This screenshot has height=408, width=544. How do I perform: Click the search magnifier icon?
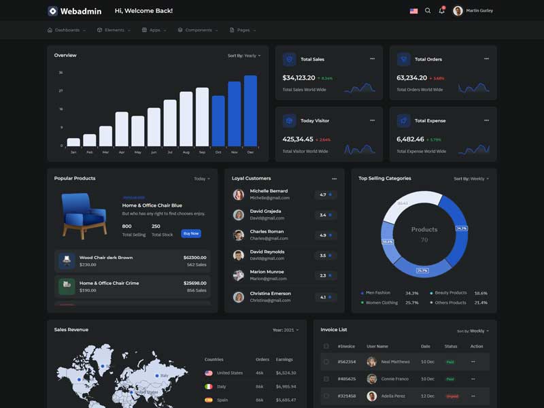point(428,11)
